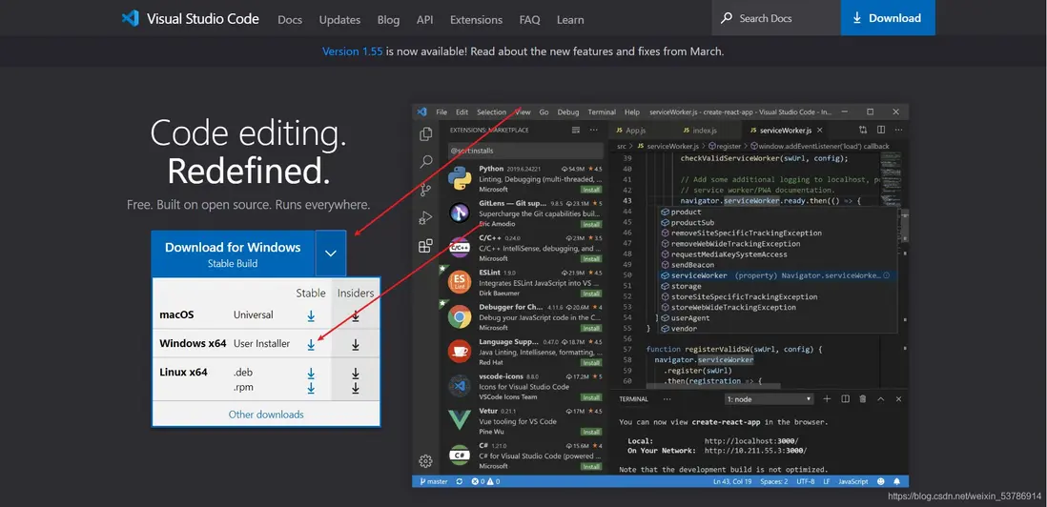The height and width of the screenshot is (507, 1047).
Task: Open the Run and Debug activity bar icon
Action: point(425,218)
